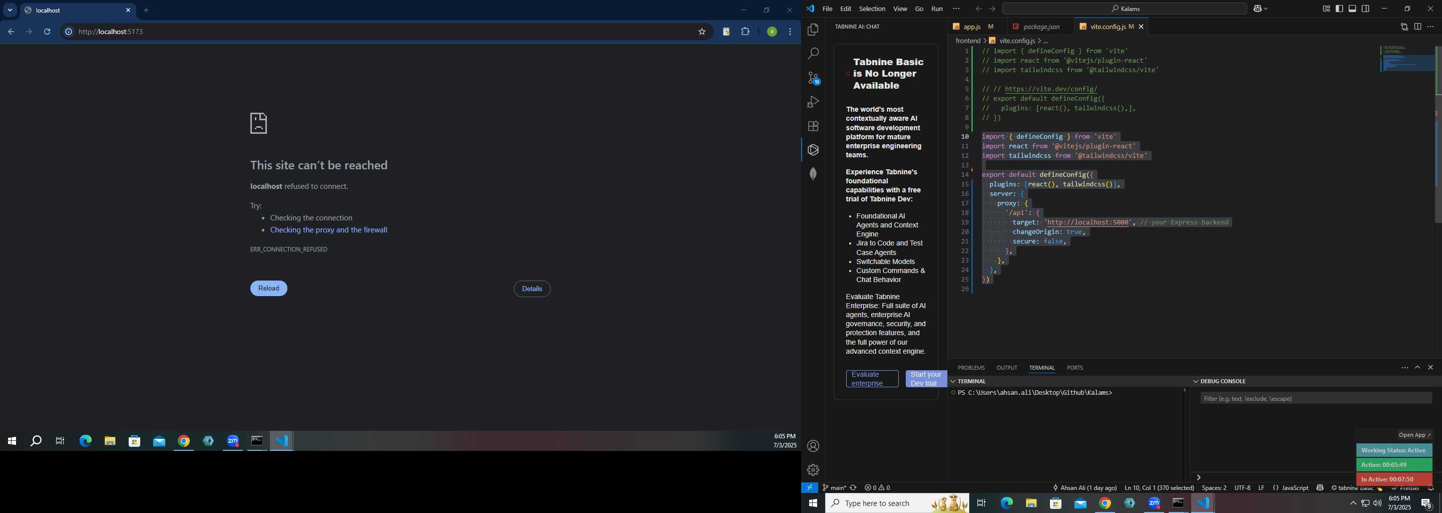Open 'Checking the proxy and the firewall' link
This screenshot has height=513, width=1442.
(x=328, y=230)
